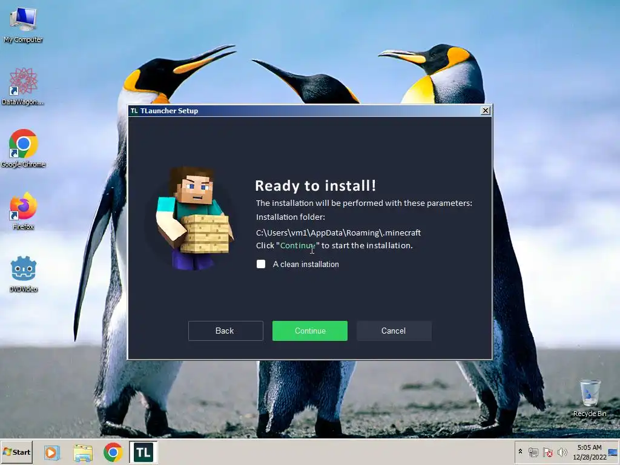Show hidden system tray icons
620x465 pixels.
(520, 452)
